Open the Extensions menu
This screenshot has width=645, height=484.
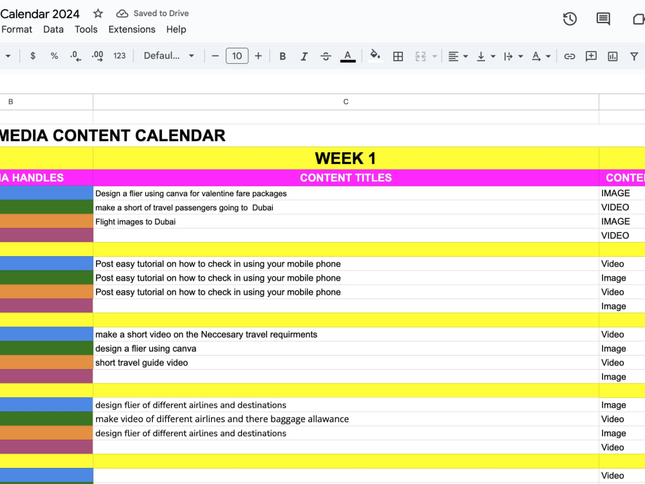132,30
